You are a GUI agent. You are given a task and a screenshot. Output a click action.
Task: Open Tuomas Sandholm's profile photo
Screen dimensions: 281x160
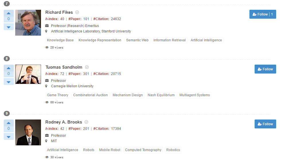[x=28, y=74]
